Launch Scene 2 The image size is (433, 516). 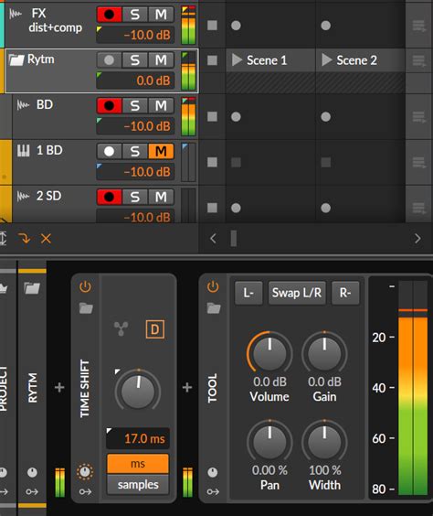tap(326, 60)
